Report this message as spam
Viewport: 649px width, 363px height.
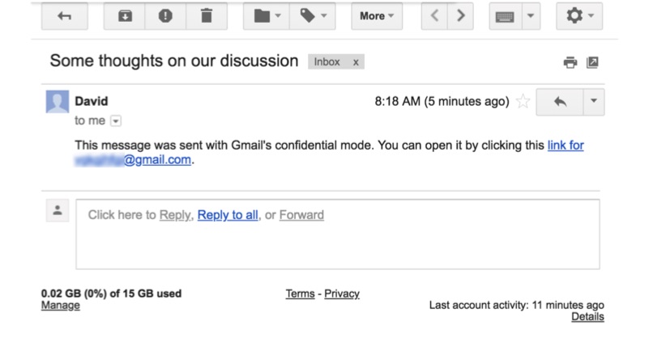click(166, 16)
